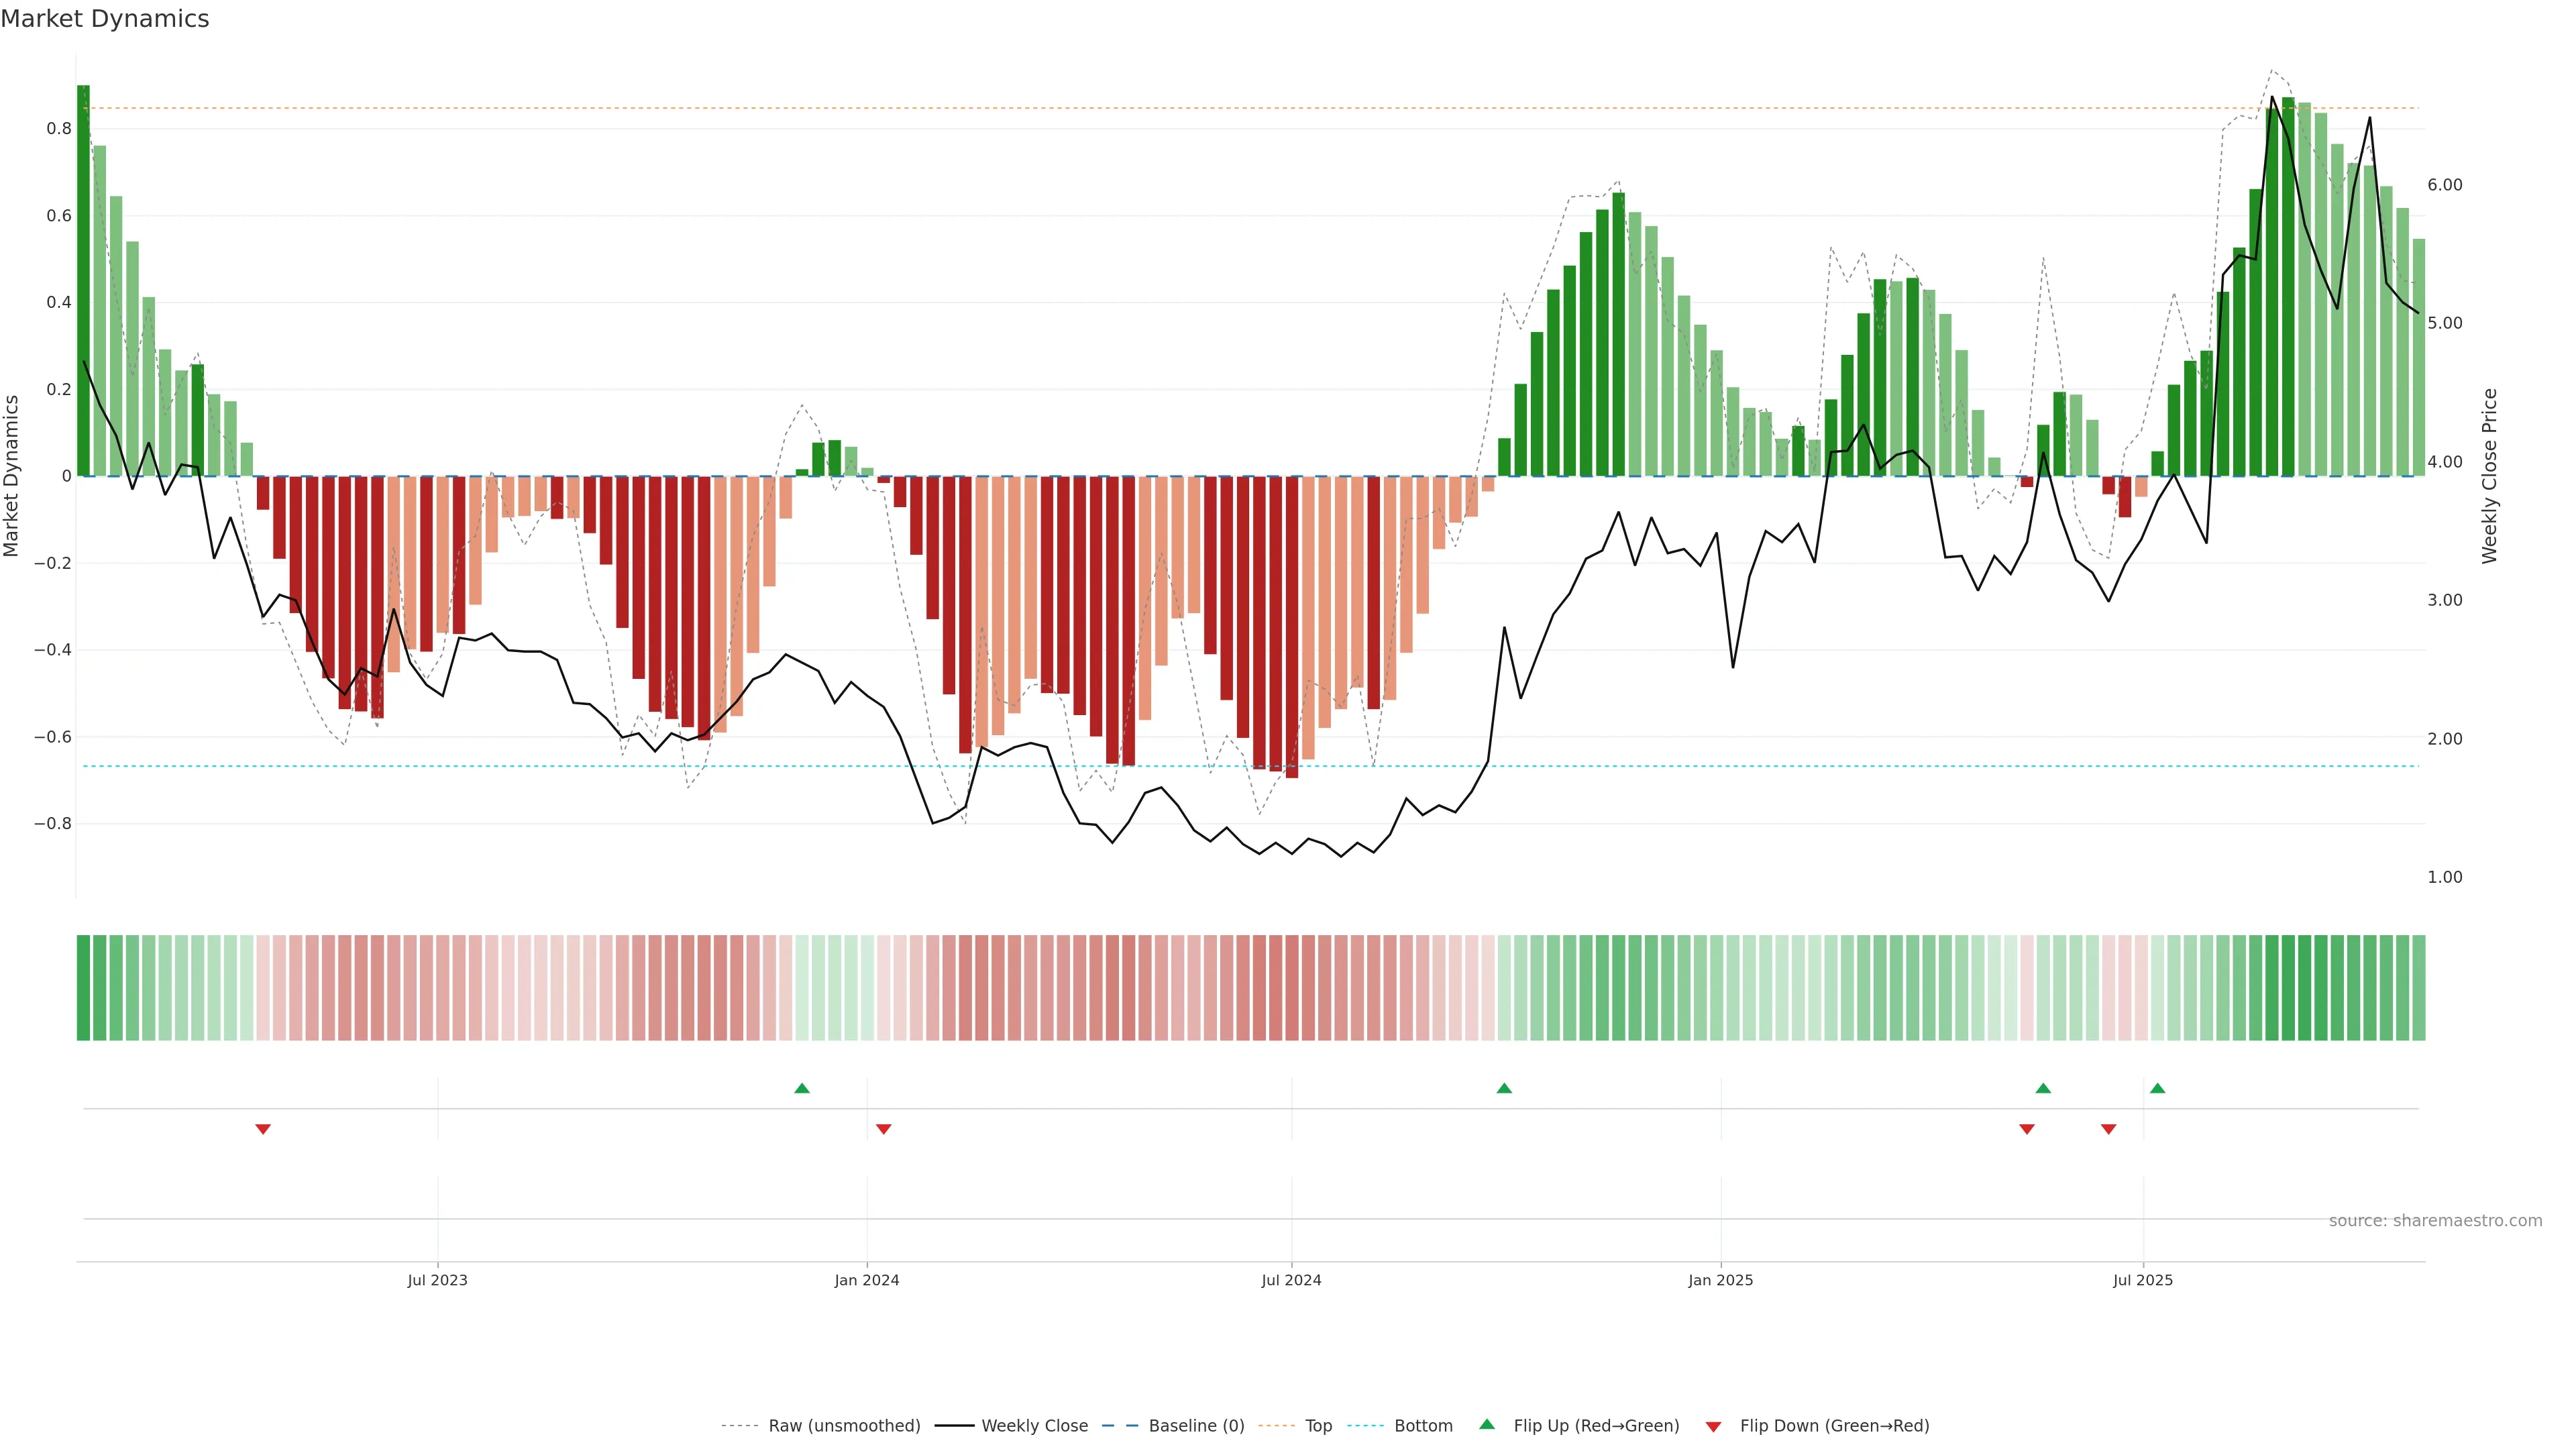Screen dimensions: 2576x1449
Task: Toggle the Bottom legend entry
Action: (x=1423, y=1426)
